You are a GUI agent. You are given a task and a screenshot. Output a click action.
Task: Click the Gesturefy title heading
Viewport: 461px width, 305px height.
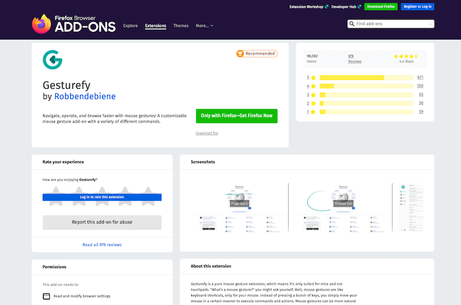(x=66, y=85)
